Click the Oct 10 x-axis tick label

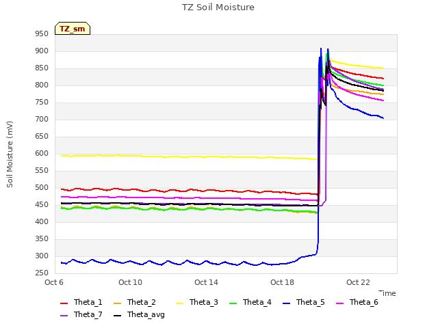click(x=130, y=282)
